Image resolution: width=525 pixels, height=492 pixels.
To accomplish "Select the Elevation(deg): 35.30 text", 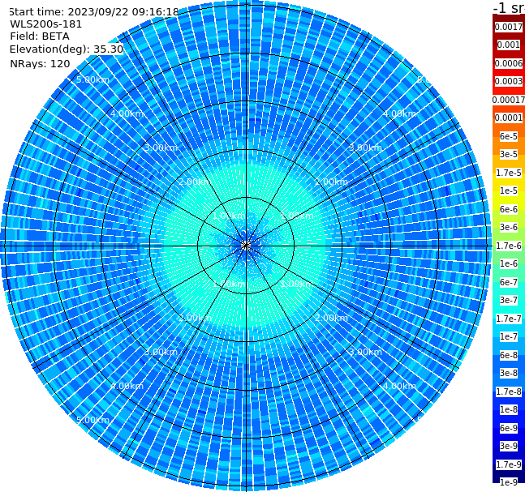I will (x=67, y=49).
